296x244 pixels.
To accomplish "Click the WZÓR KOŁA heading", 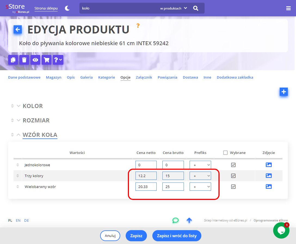I will tap(40, 135).
